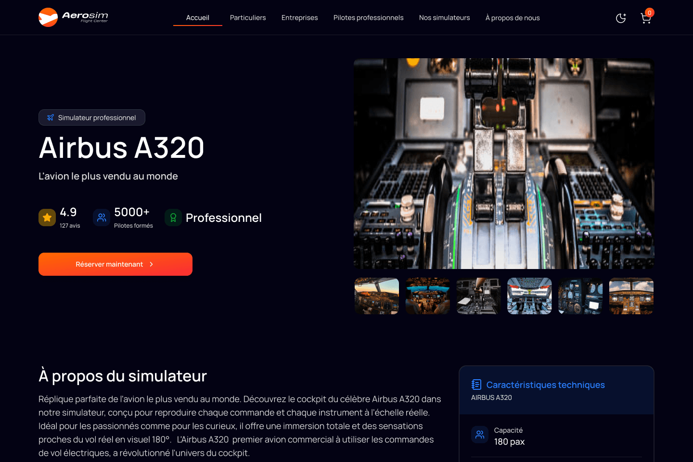Click the main cockpit throttle image
Screen dimensions: 693x462
(x=504, y=164)
